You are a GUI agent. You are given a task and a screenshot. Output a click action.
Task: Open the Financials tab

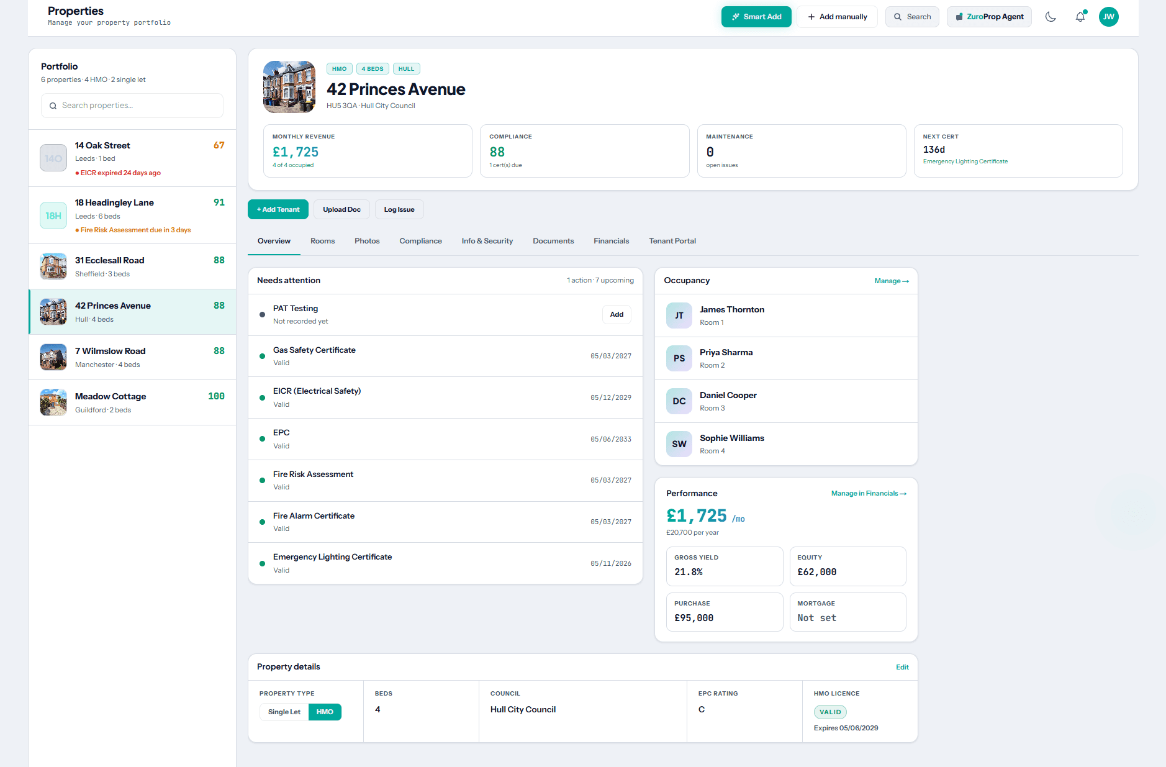(611, 241)
